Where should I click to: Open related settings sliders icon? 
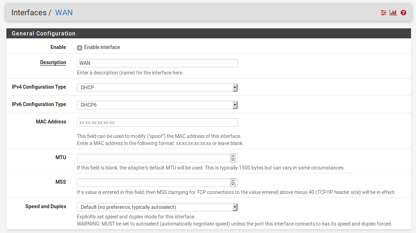click(x=383, y=13)
